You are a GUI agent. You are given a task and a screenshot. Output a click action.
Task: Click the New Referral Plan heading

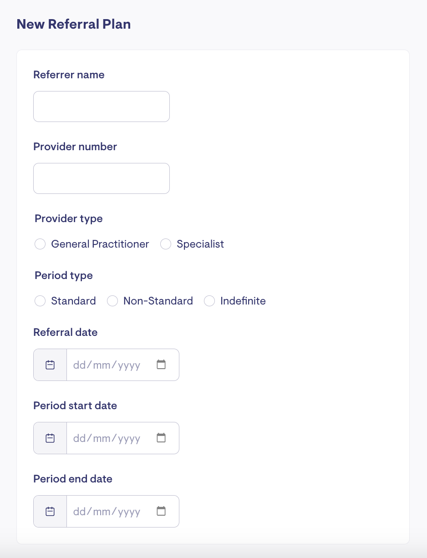(74, 24)
